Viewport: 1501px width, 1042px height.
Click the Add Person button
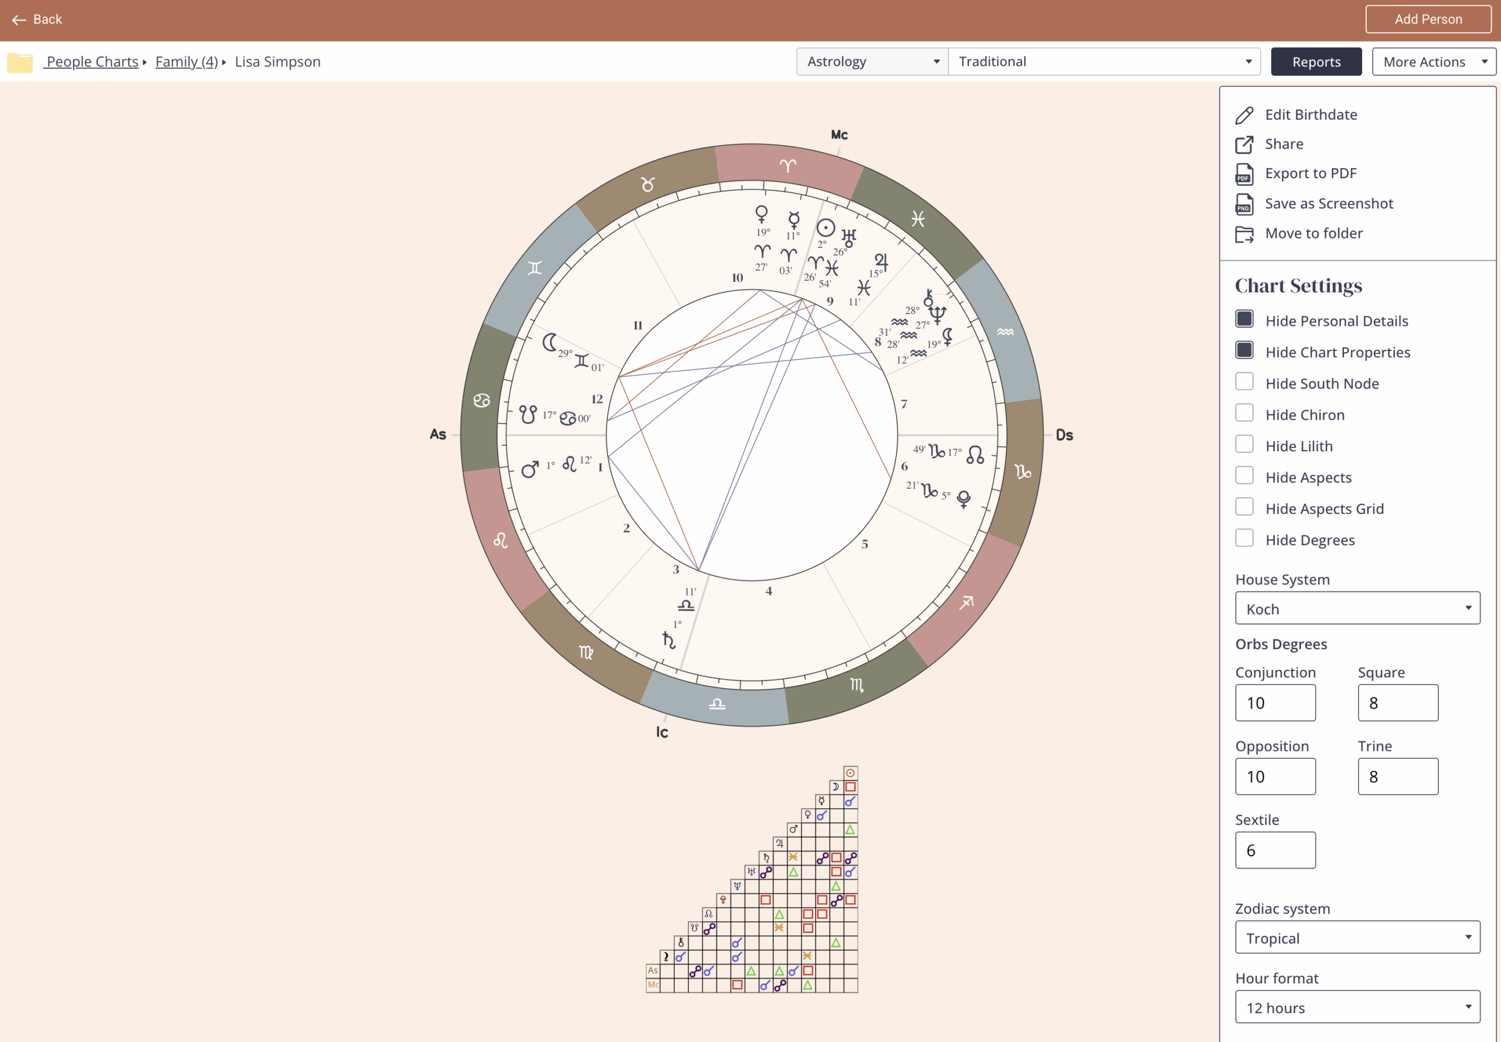click(x=1427, y=19)
